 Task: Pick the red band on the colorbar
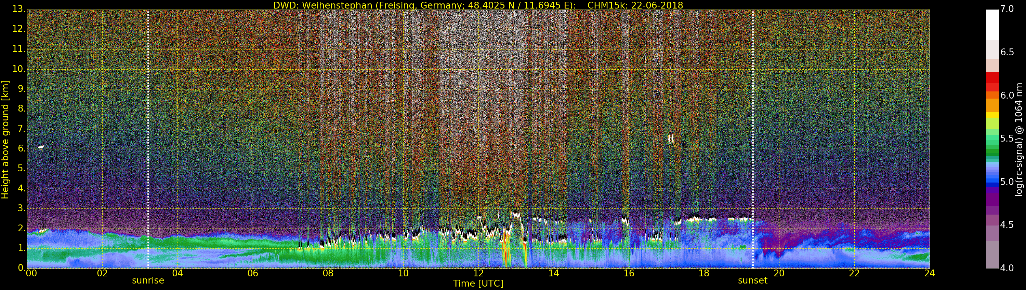coord(992,82)
